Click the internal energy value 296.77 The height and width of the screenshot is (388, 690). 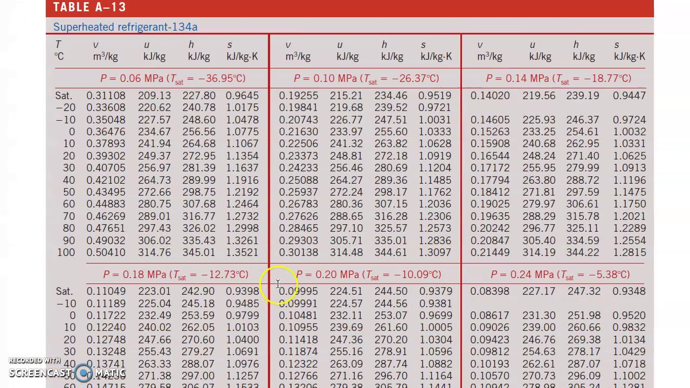(539, 228)
